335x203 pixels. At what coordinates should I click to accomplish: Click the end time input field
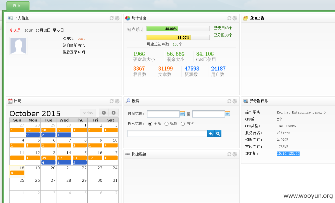[x=209, y=114]
